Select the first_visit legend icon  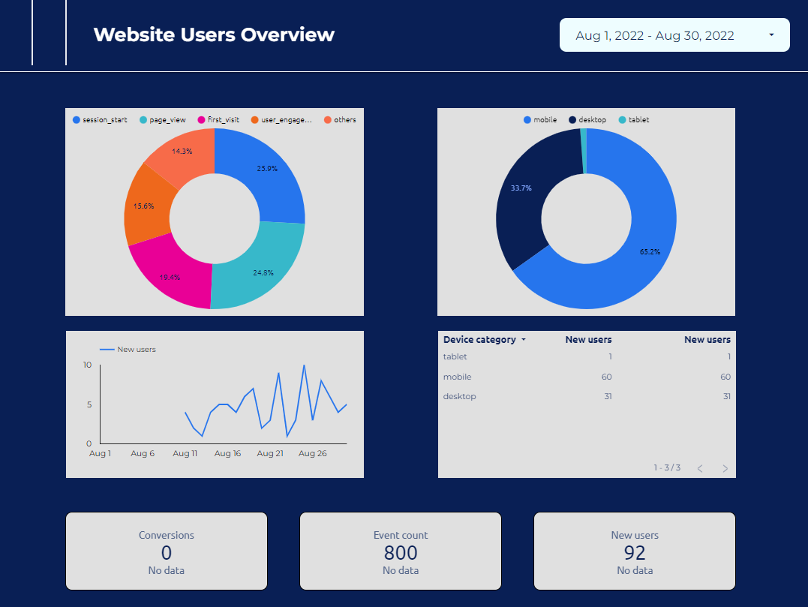(x=202, y=119)
